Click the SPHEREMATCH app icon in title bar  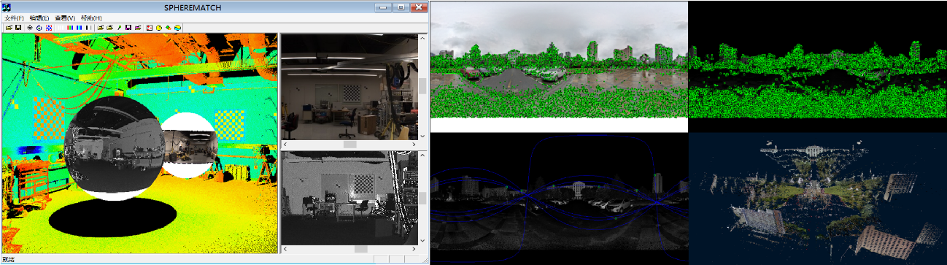click(x=7, y=7)
